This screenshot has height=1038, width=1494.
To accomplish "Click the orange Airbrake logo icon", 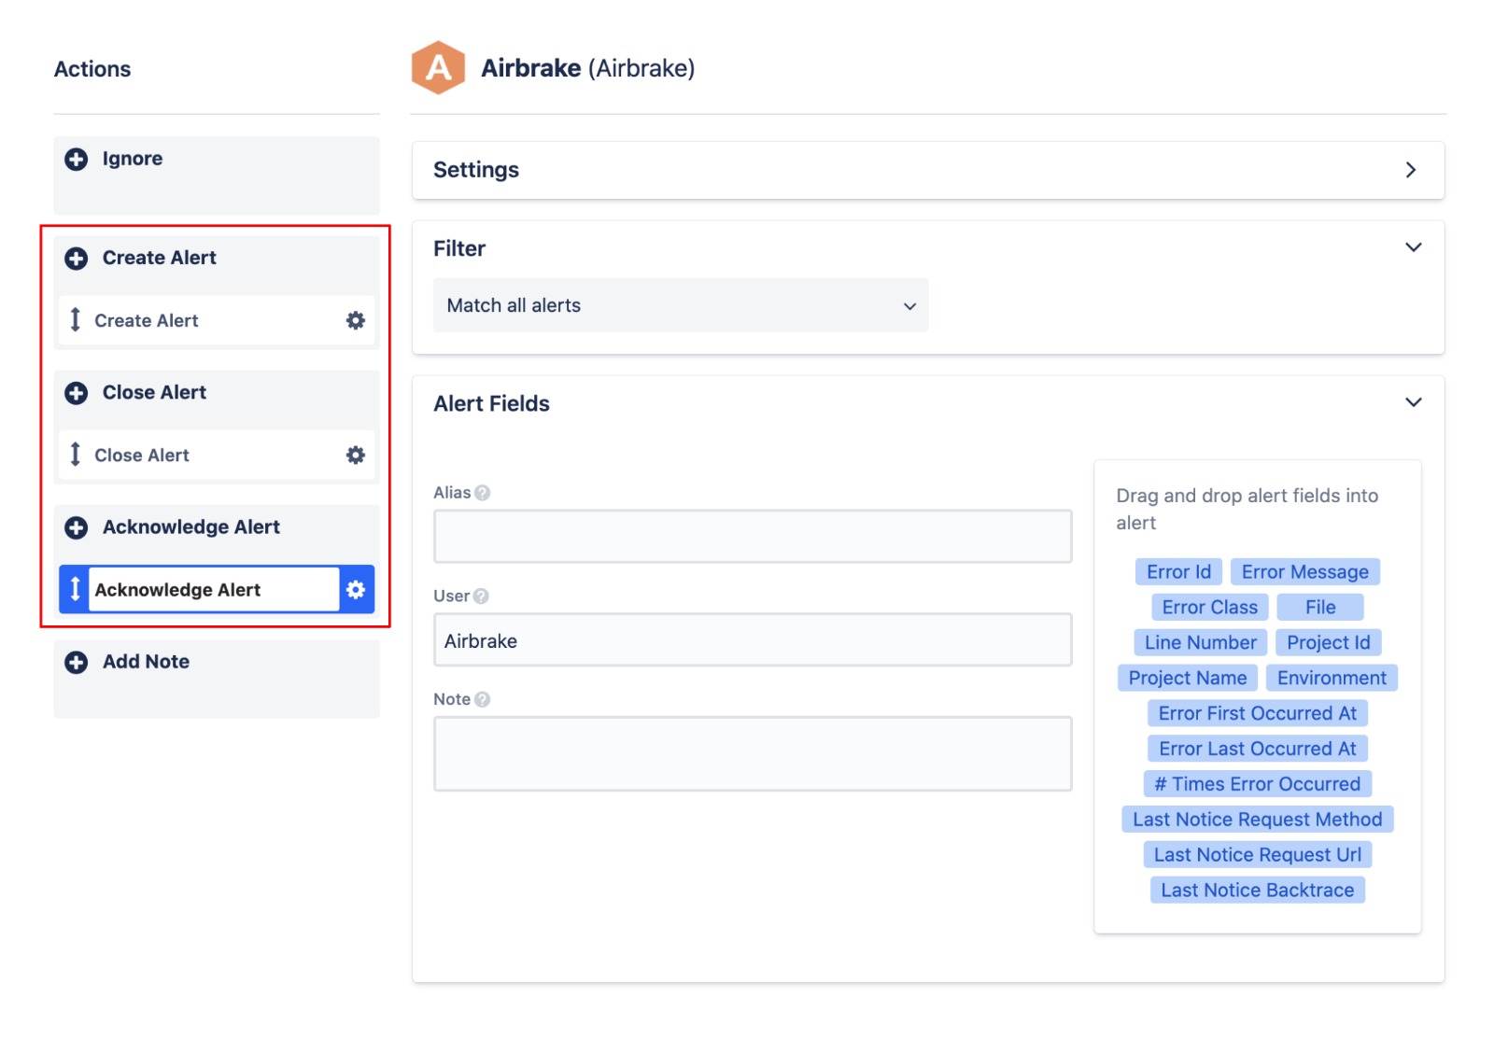I will pyautogui.click(x=438, y=67).
